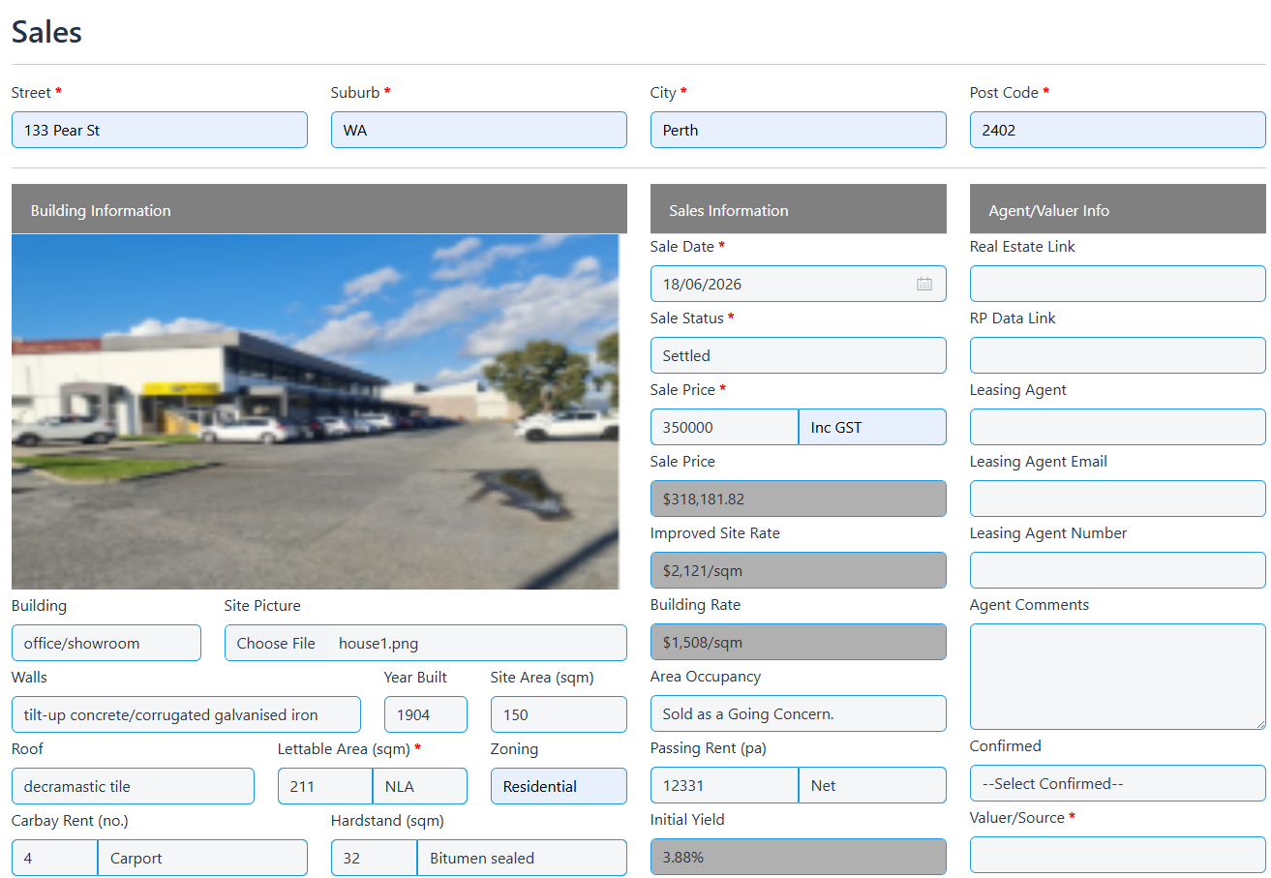Open the NLA lettable area type dropdown

420,786
